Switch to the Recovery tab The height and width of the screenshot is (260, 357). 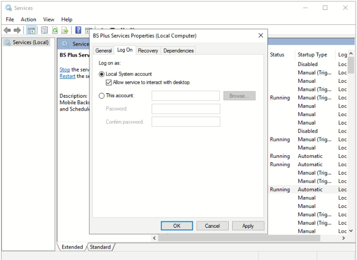148,51
